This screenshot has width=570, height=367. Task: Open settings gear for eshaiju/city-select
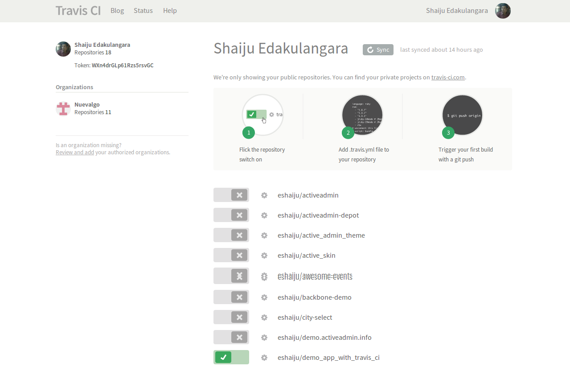coord(264,317)
